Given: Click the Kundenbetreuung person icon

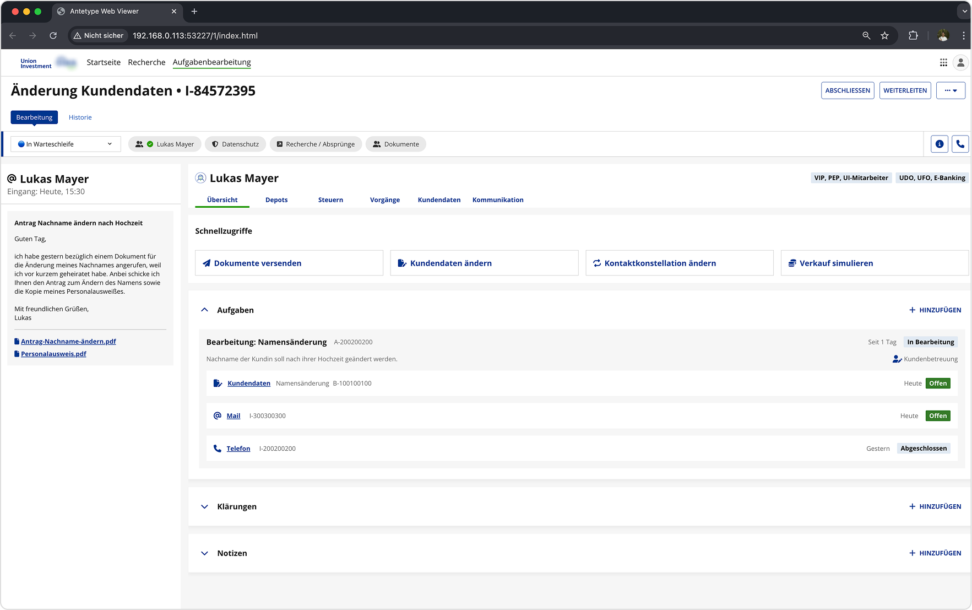Looking at the screenshot, I should point(897,359).
